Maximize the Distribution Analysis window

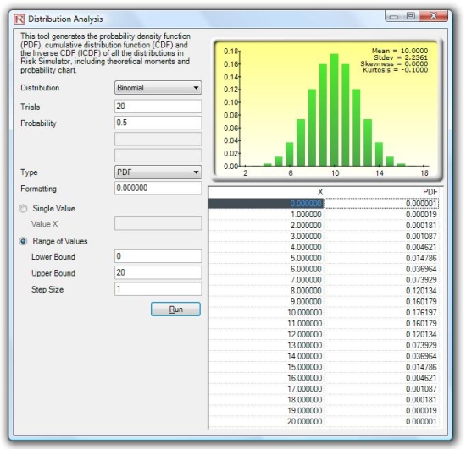click(x=411, y=16)
